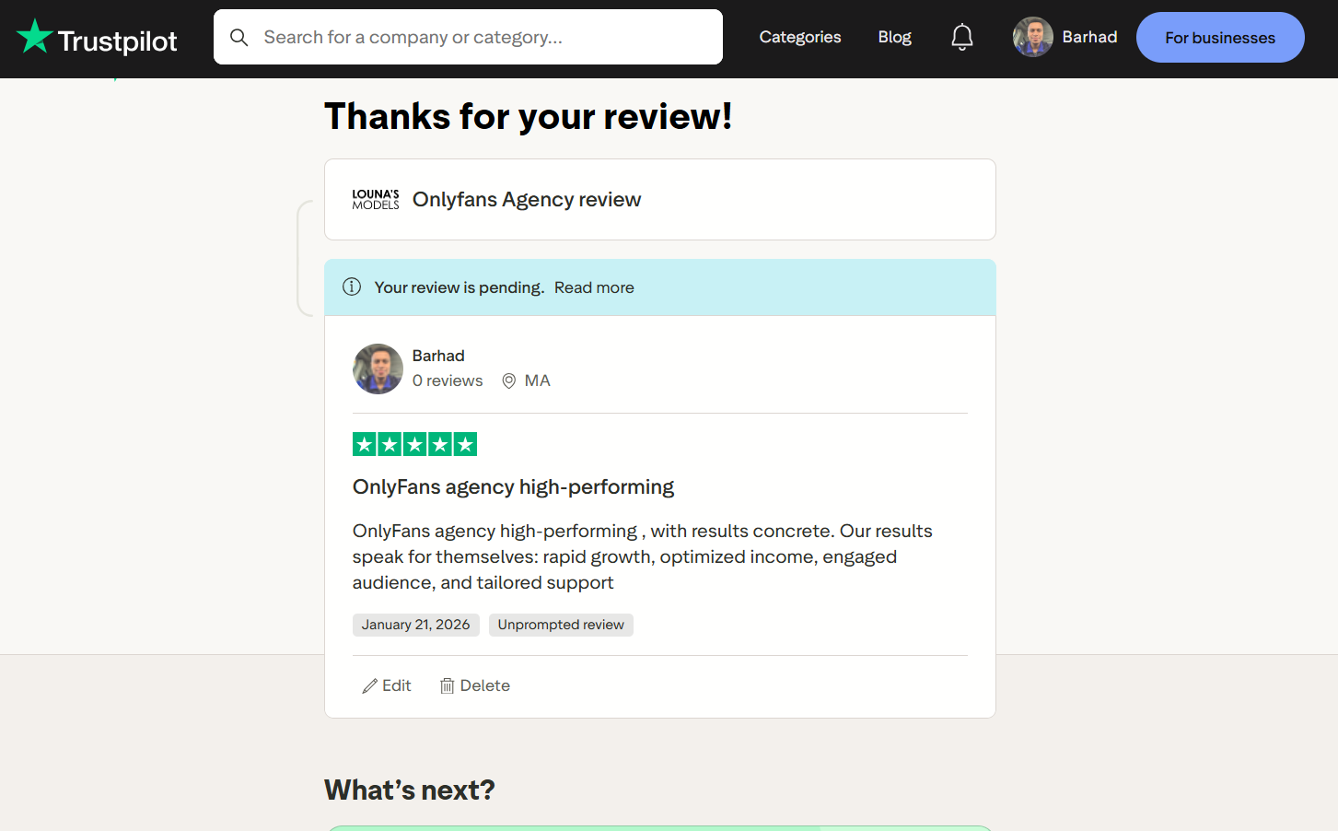Open the Onlyfans Agency review link
This screenshot has width=1338, height=831.
(527, 200)
